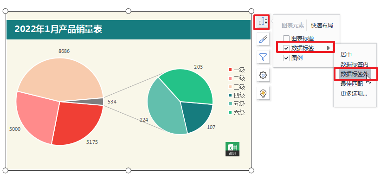The image size is (387, 174).
Task: Toggle the 图表标题 checkbox
Action: pyautogui.click(x=286, y=38)
